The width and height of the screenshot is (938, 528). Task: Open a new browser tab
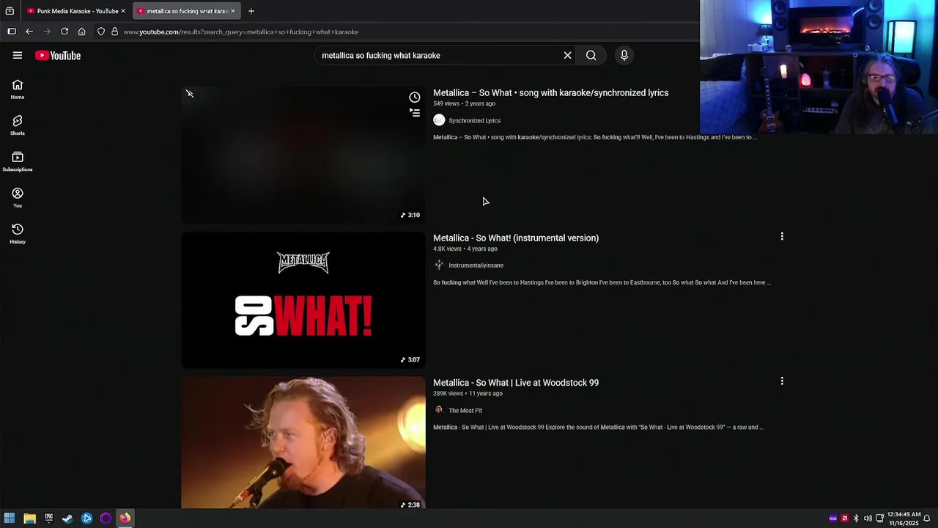[x=251, y=11]
